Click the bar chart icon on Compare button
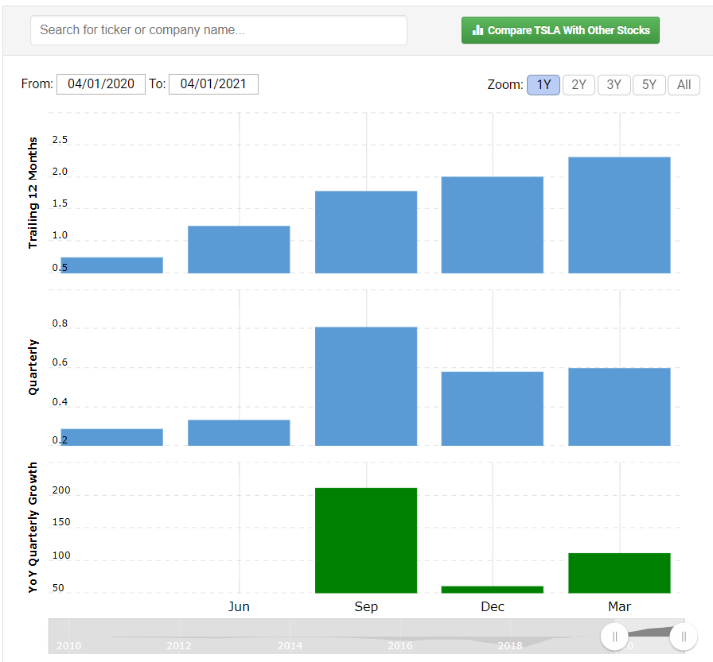This screenshot has height=662, width=713. 477,30
